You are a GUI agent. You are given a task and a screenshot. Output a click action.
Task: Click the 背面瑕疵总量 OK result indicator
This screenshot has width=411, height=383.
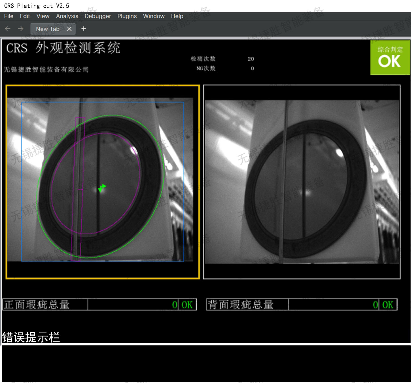(x=387, y=305)
